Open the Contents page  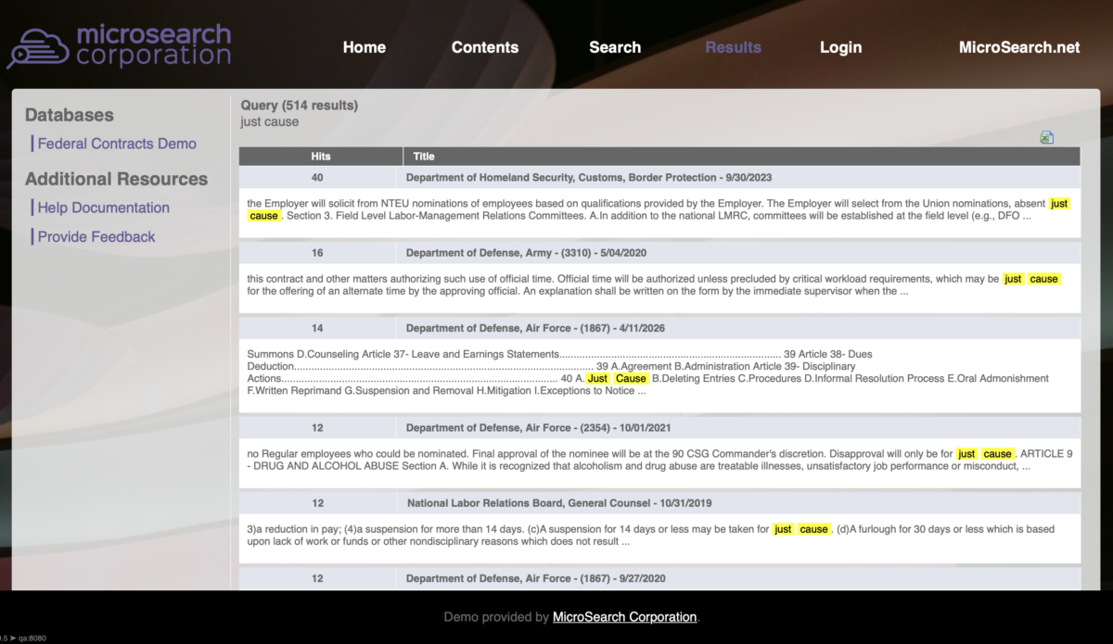pyautogui.click(x=484, y=47)
